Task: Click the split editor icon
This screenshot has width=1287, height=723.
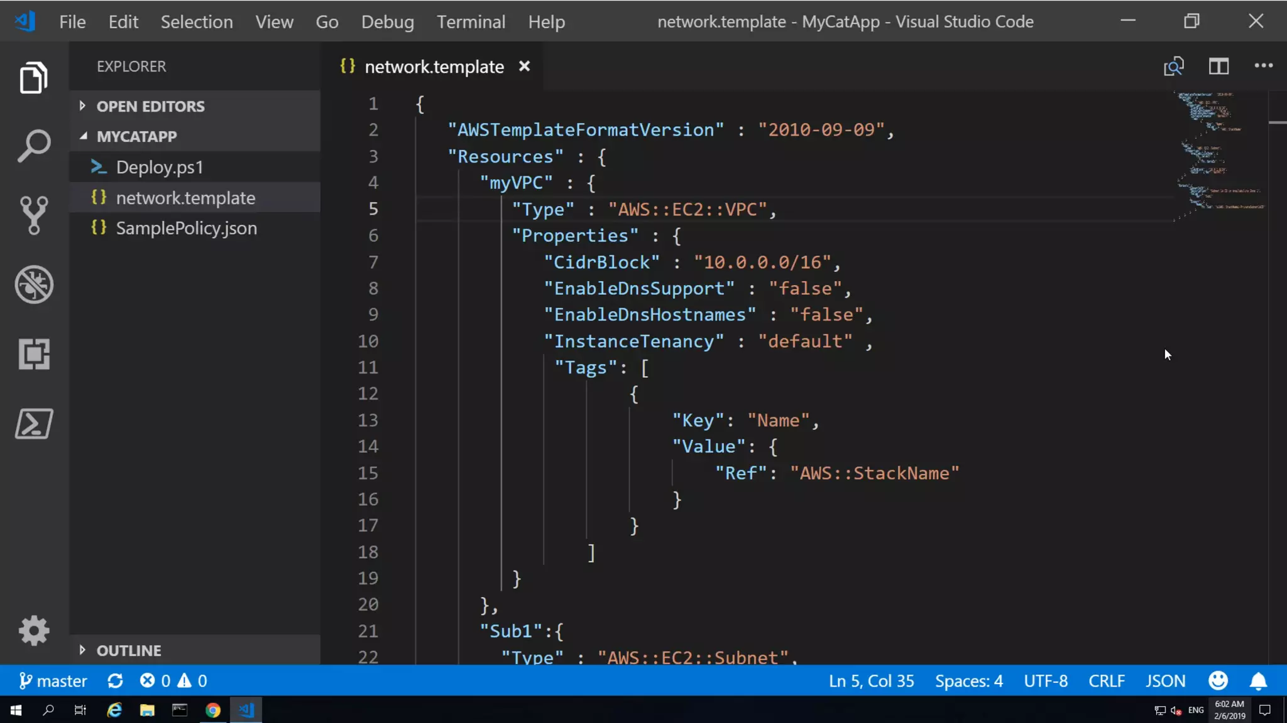Action: pyautogui.click(x=1219, y=66)
